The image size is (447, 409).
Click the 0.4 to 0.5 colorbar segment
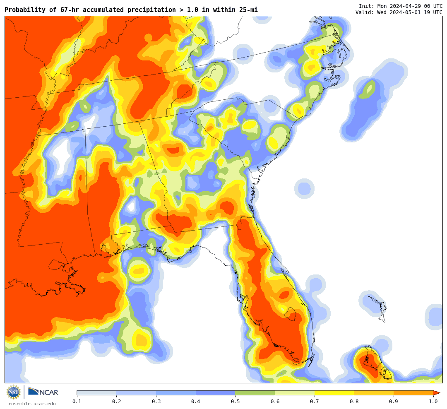(216, 393)
